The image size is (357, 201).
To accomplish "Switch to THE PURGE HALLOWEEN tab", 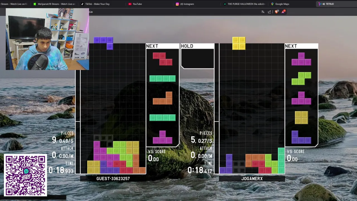I will point(244,4).
